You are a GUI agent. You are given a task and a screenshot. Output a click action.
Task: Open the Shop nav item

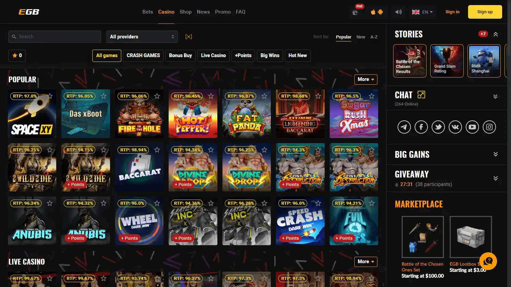click(186, 12)
